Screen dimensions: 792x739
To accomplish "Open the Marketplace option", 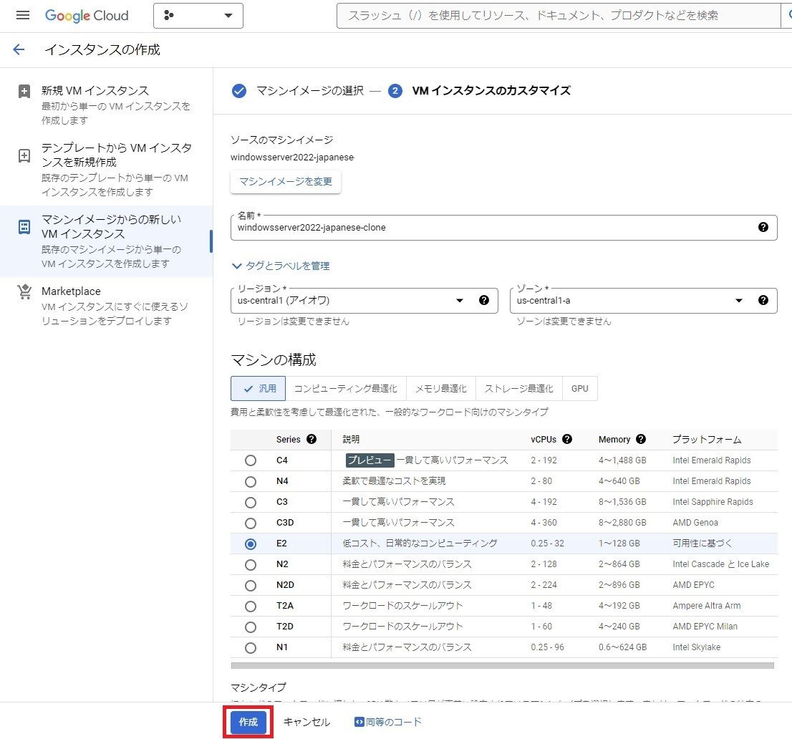I will 106,306.
